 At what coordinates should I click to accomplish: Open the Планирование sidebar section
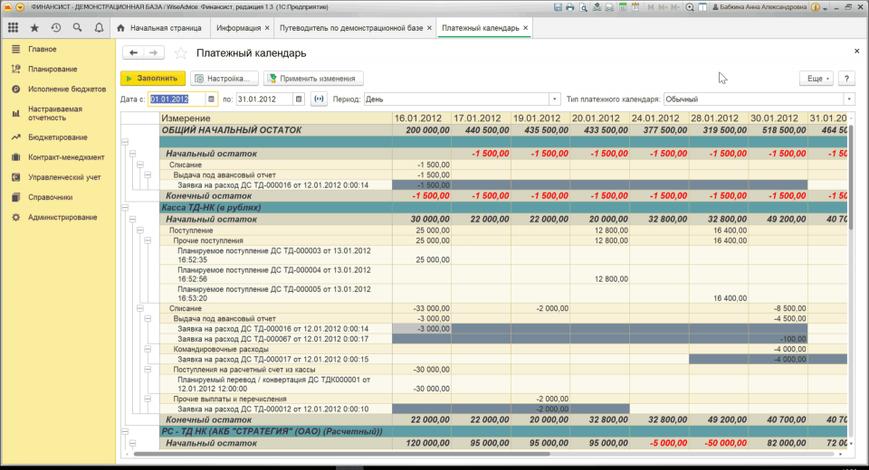[53, 70]
